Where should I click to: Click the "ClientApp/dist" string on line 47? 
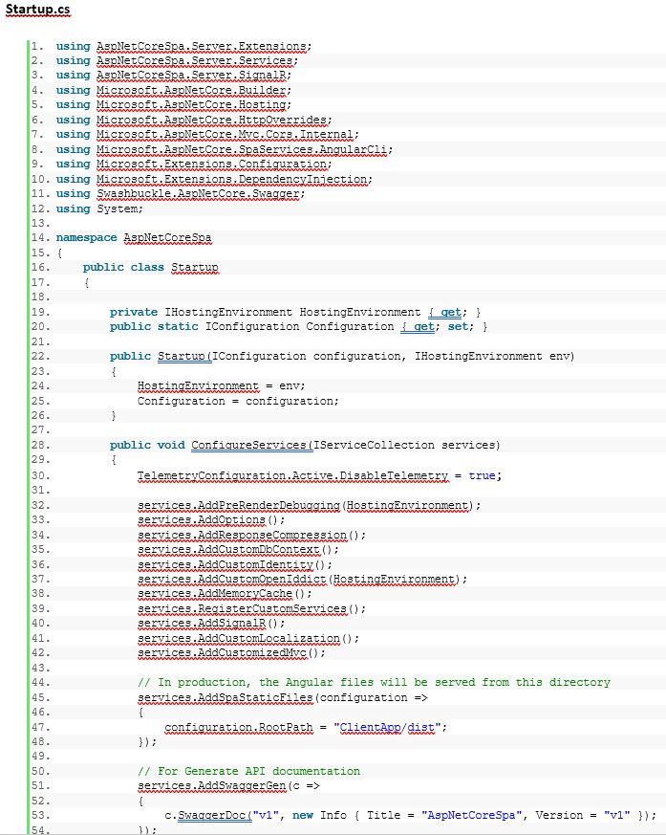point(387,727)
